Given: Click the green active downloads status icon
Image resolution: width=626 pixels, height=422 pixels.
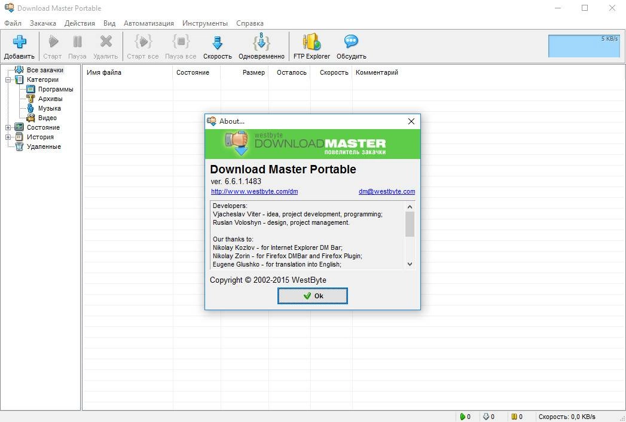Looking at the screenshot, I should coord(462,417).
